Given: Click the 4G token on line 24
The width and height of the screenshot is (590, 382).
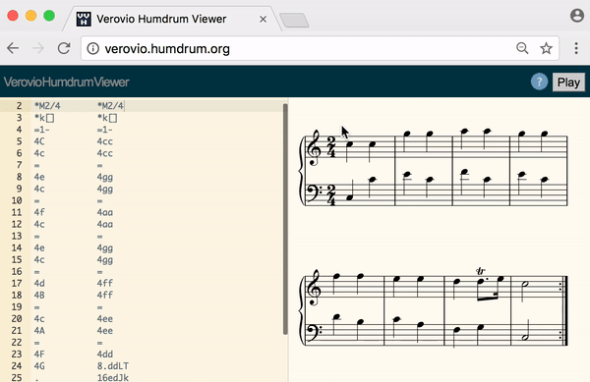Looking at the screenshot, I should coord(39,366).
